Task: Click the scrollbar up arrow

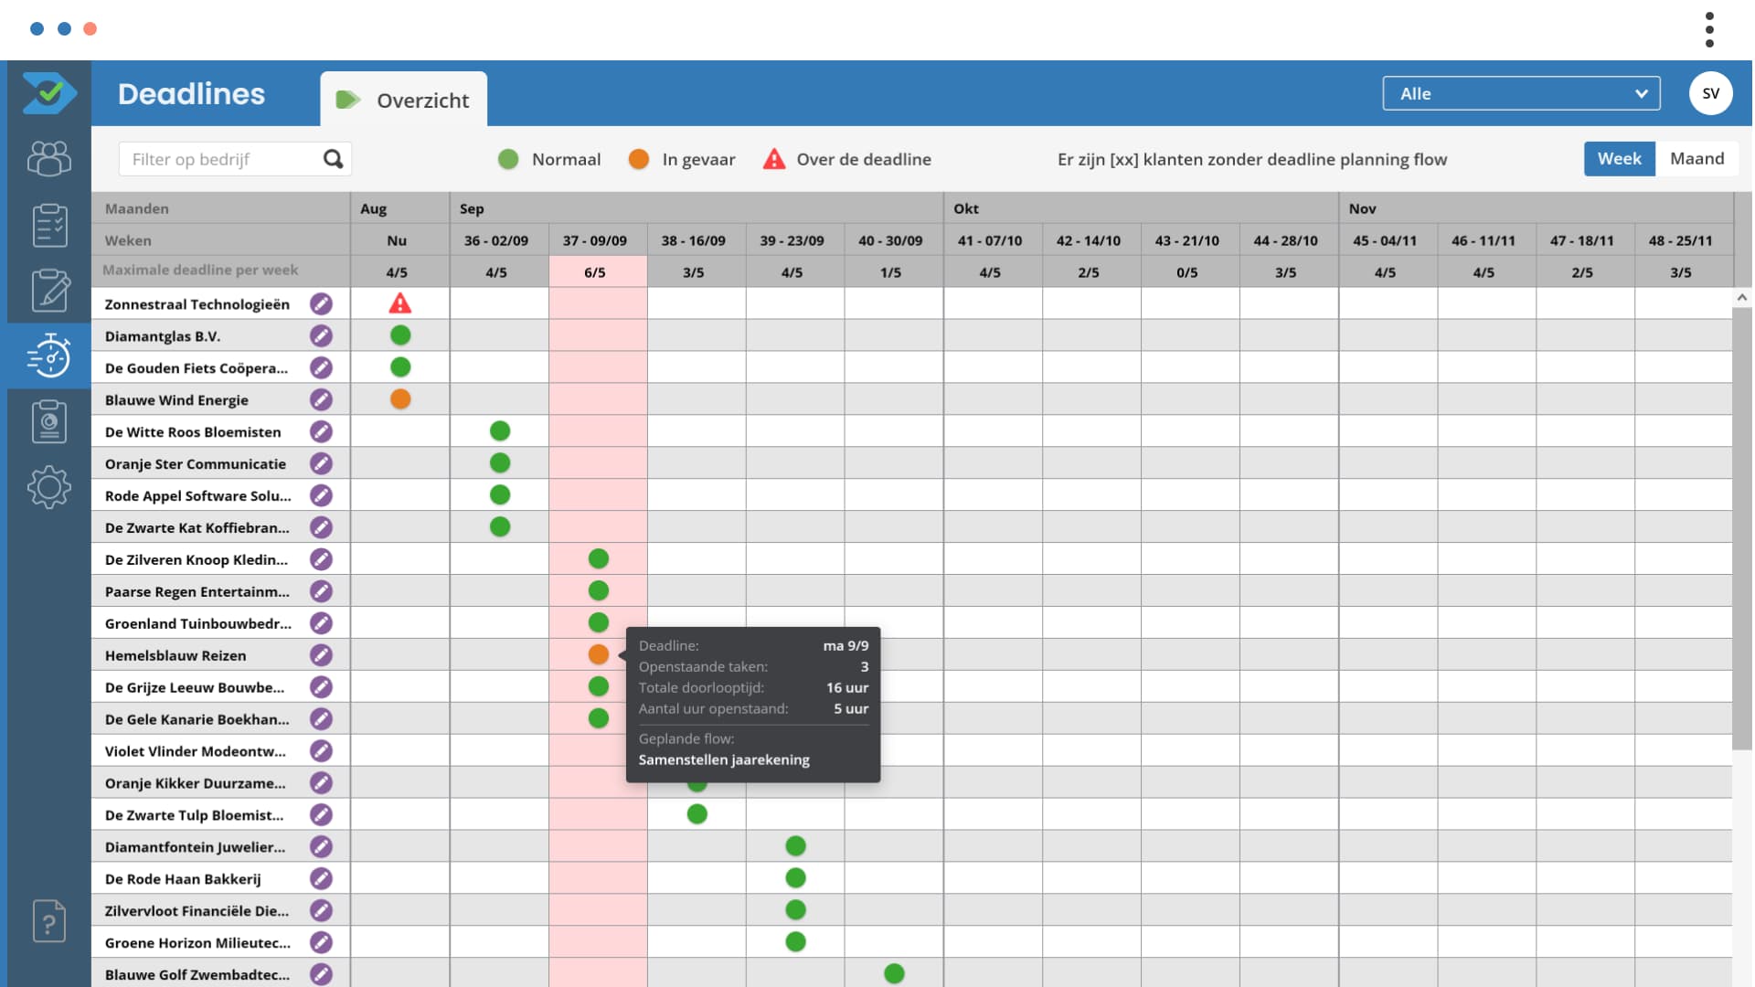Action: click(1741, 298)
